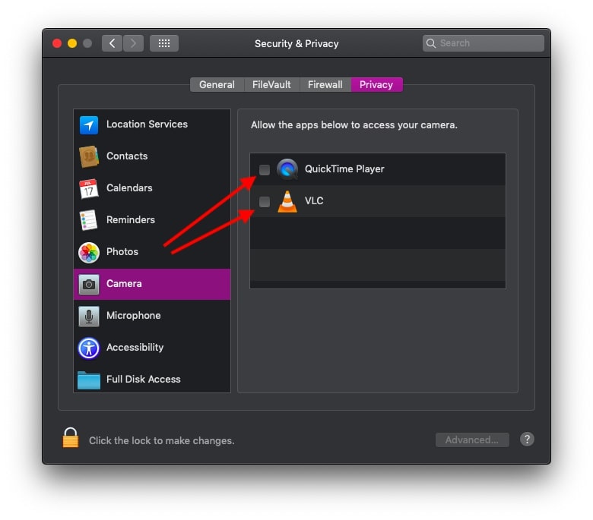The width and height of the screenshot is (593, 520).
Task: Click the Accessibility icon in sidebar
Action: click(89, 348)
